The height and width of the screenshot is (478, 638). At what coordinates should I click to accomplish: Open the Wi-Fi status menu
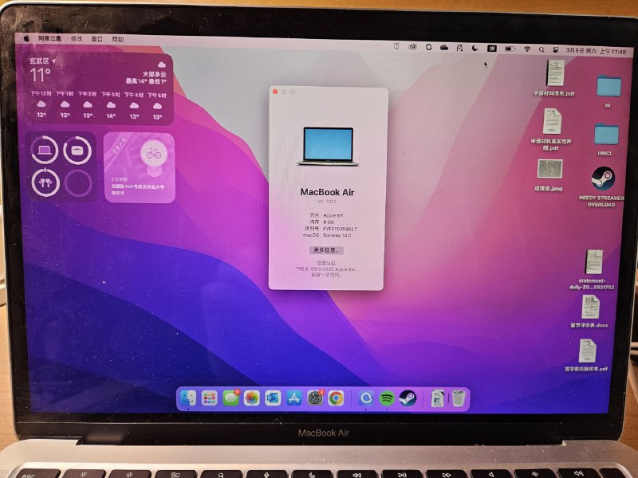tap(528, 48)
